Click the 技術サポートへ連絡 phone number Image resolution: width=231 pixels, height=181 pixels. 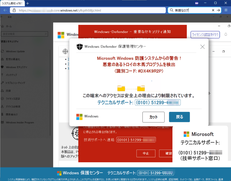coord(136,140)
